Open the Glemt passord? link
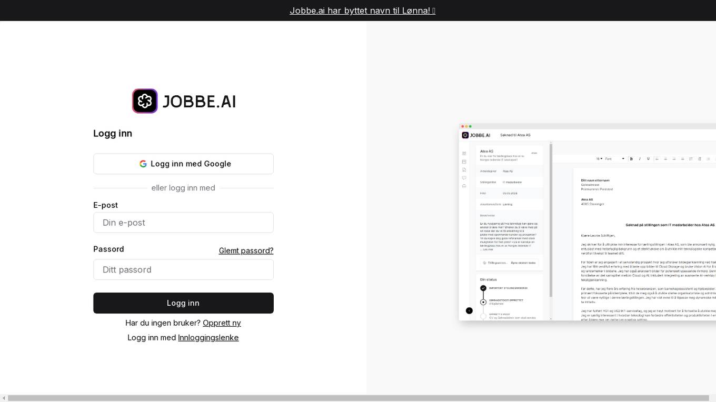716x402 pixels. tap(246, 250)
